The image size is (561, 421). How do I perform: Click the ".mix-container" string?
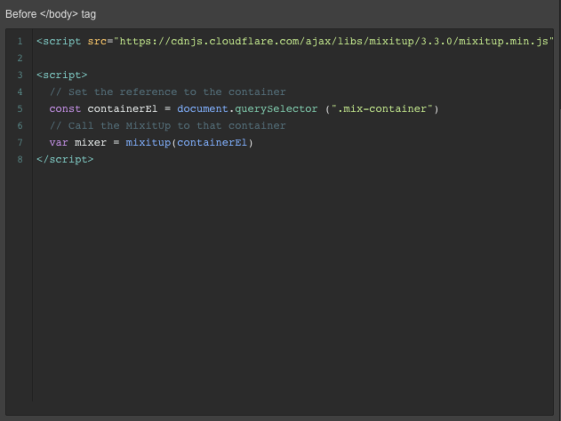coord(382,109)
